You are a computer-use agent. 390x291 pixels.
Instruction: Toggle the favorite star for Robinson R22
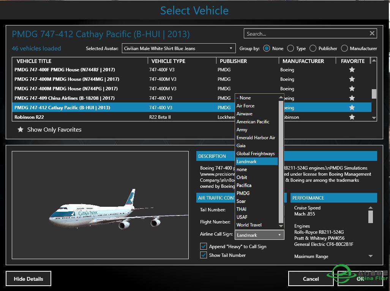pos(352,117)
